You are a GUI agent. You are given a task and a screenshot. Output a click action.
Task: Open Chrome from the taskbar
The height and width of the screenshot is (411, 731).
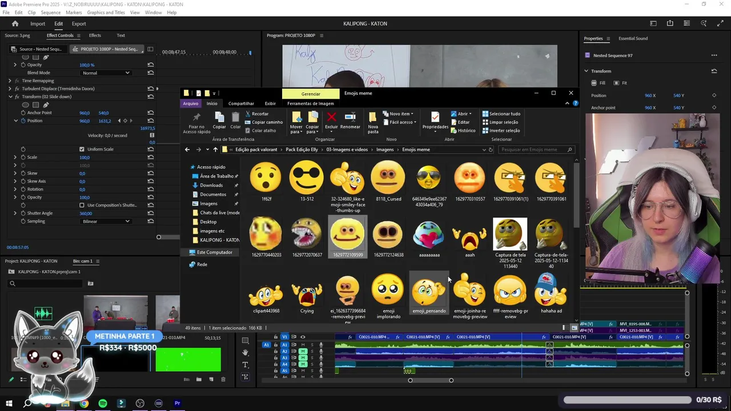coord(84,404)
